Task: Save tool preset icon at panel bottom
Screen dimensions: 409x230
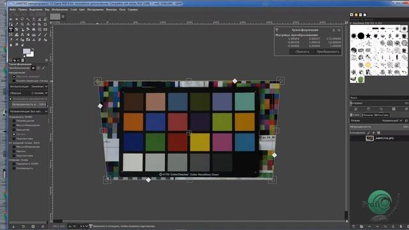Action: [13, 227]
